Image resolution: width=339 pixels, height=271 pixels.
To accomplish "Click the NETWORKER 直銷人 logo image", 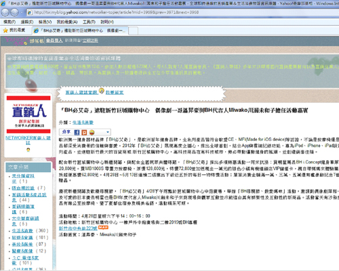I will (x=28, y=115).
